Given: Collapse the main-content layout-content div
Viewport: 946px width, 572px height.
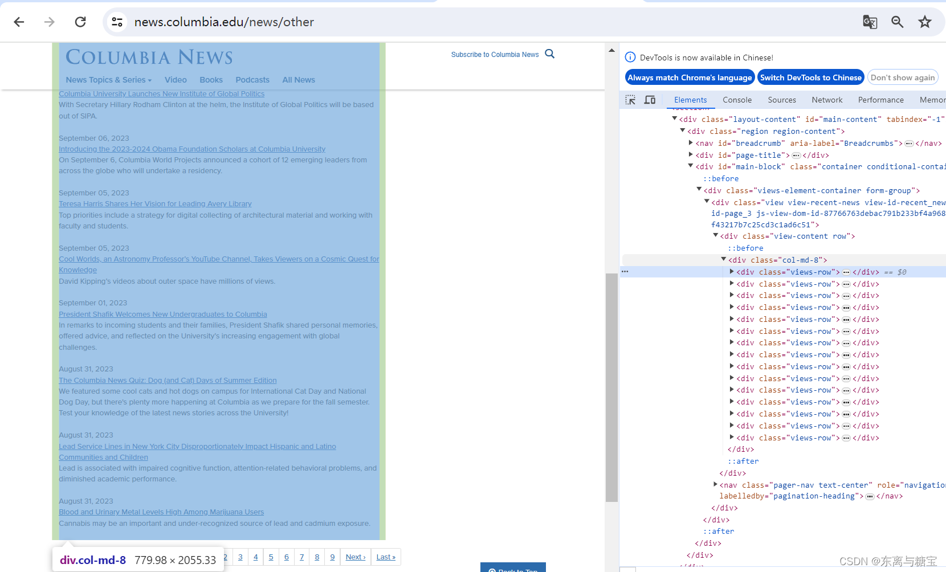Looking at the screenshot, I should coord(674,119).
